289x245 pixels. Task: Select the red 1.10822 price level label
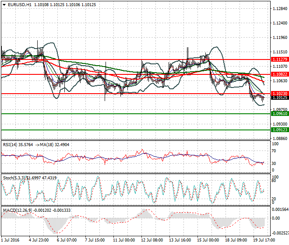point(280,74)
